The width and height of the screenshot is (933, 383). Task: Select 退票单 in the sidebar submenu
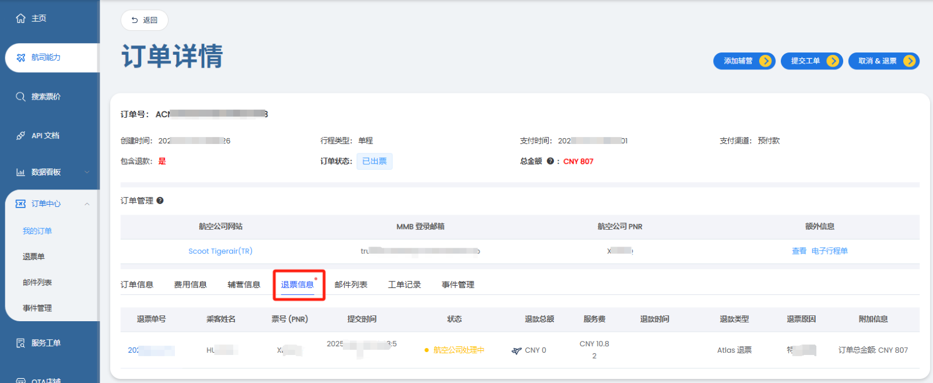34,256
